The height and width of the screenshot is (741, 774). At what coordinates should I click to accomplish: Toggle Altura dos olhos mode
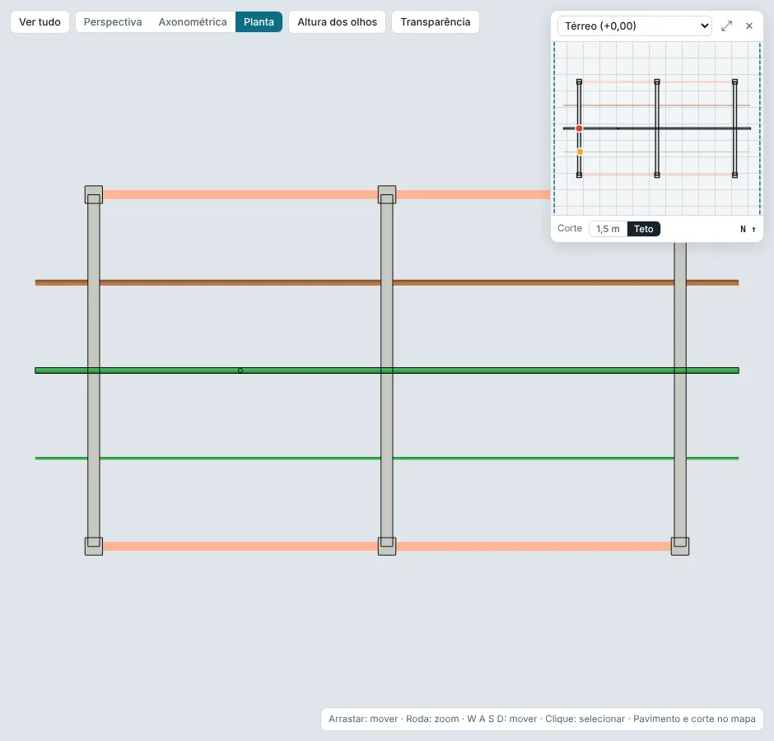click(x=337, y=22)
